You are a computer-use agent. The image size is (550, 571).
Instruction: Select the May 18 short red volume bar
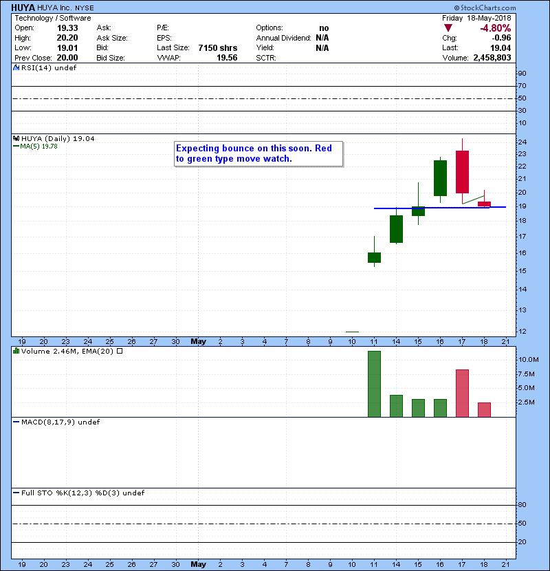coord(484,410)
